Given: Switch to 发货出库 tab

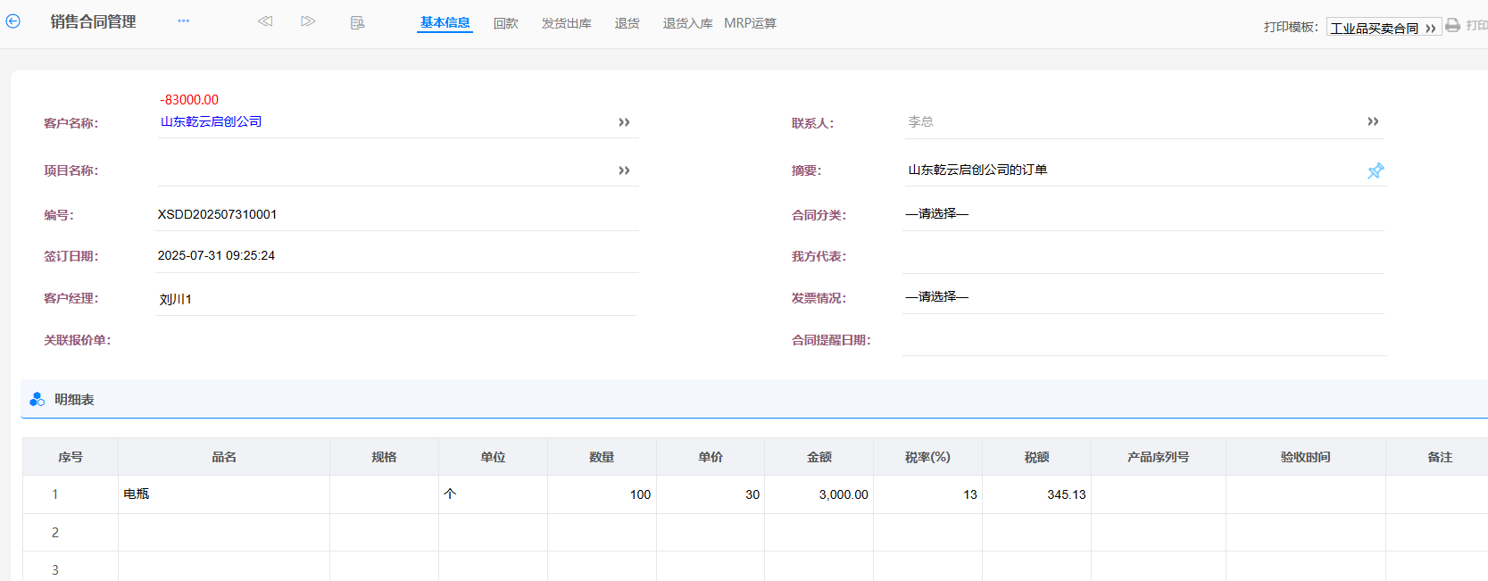Looking at the screenshot, I should point(567,23).
